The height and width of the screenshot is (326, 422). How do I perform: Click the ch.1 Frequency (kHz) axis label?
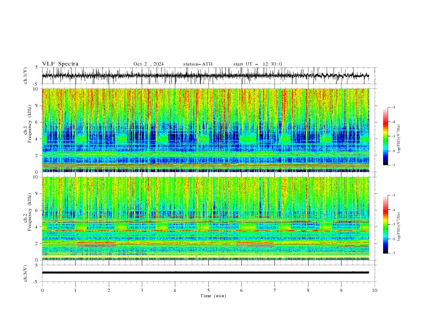[28, 124]
